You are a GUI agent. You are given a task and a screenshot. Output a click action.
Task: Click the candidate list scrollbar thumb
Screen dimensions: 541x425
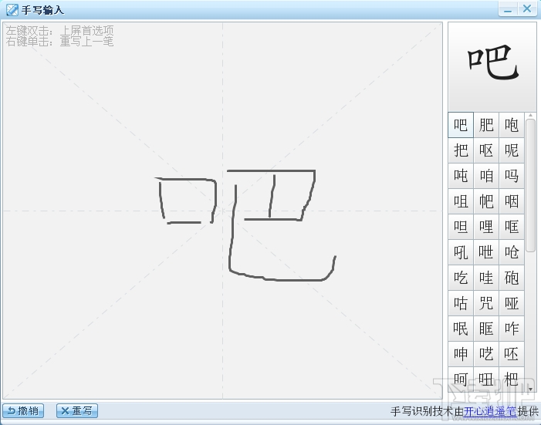[x=531, y=185]
